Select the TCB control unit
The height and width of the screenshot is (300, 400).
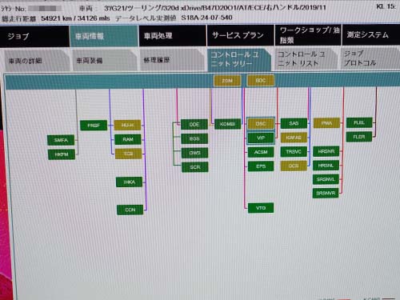[x=128, y=154]
